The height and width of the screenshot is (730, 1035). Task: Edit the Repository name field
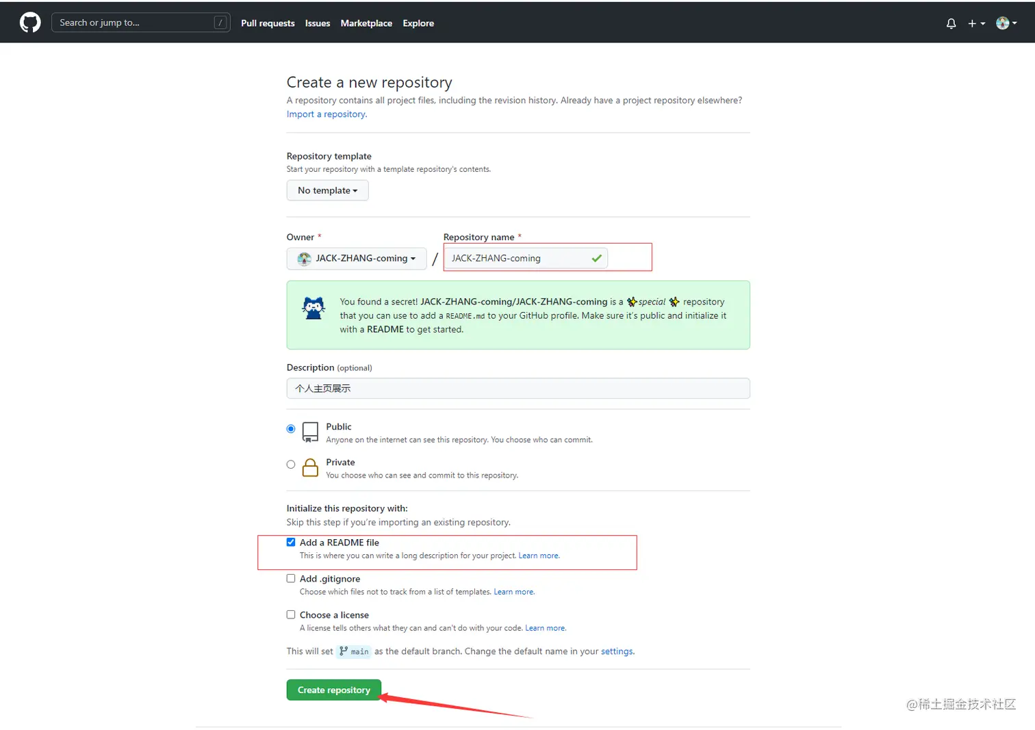pyautogui.click(x=525, y=258)
